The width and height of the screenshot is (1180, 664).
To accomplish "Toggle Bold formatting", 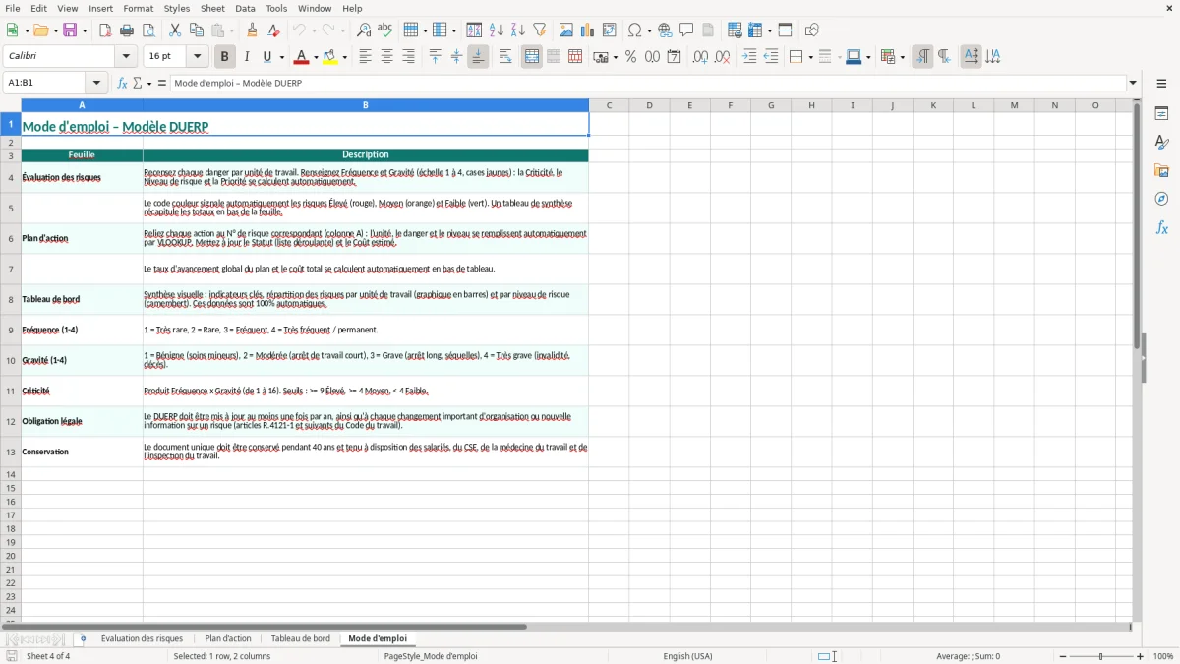I will tap(225, 57).
